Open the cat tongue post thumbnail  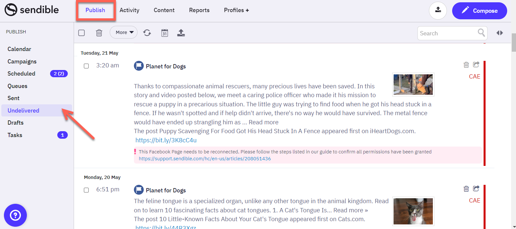(413, 211)
